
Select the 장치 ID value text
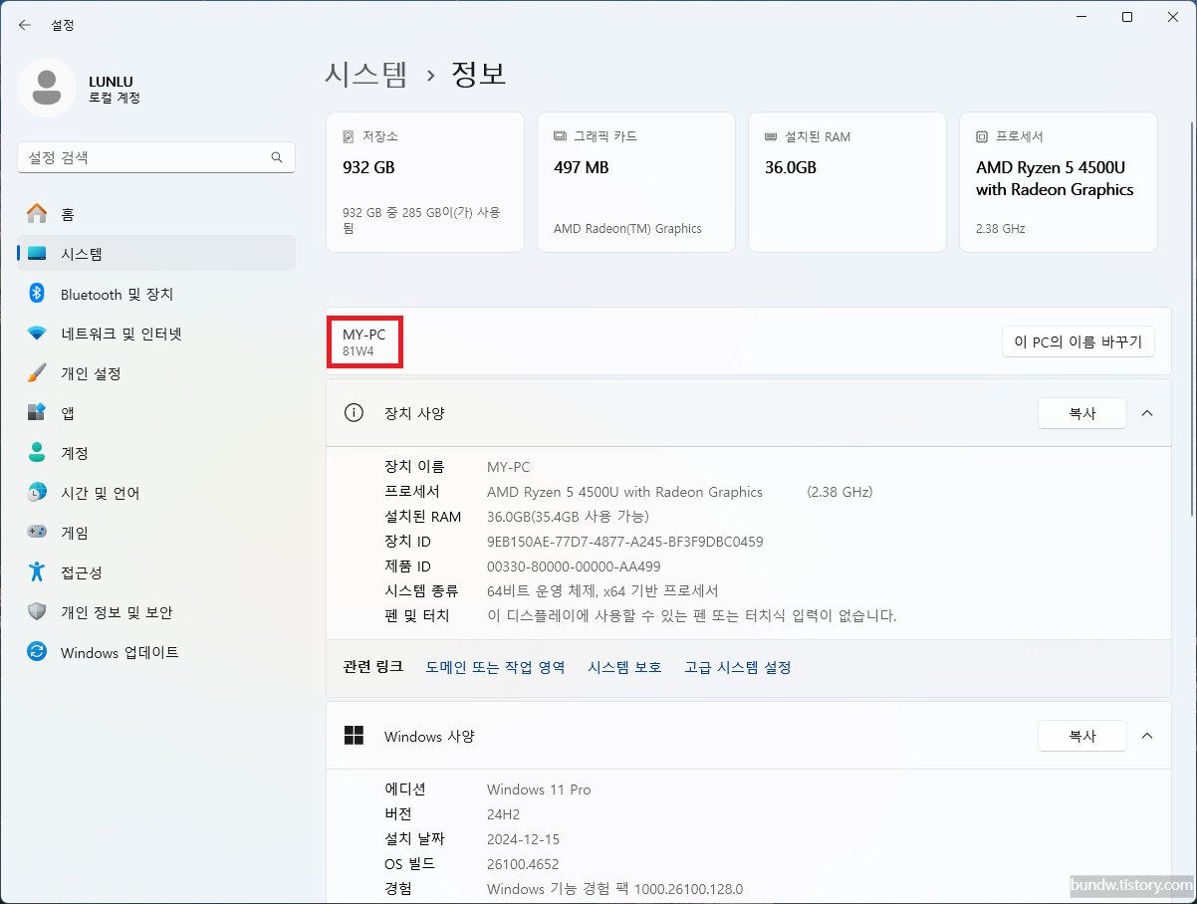pos(625,542)
